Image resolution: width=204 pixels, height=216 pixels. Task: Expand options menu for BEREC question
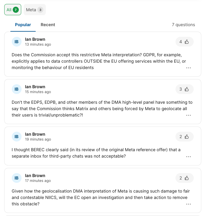[189, 157]
